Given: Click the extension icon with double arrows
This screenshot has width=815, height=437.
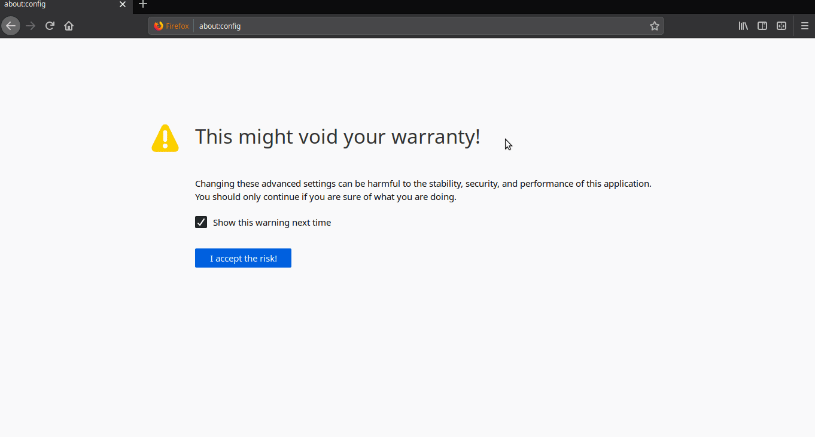Looking at the screenshot, I should 781,26.
